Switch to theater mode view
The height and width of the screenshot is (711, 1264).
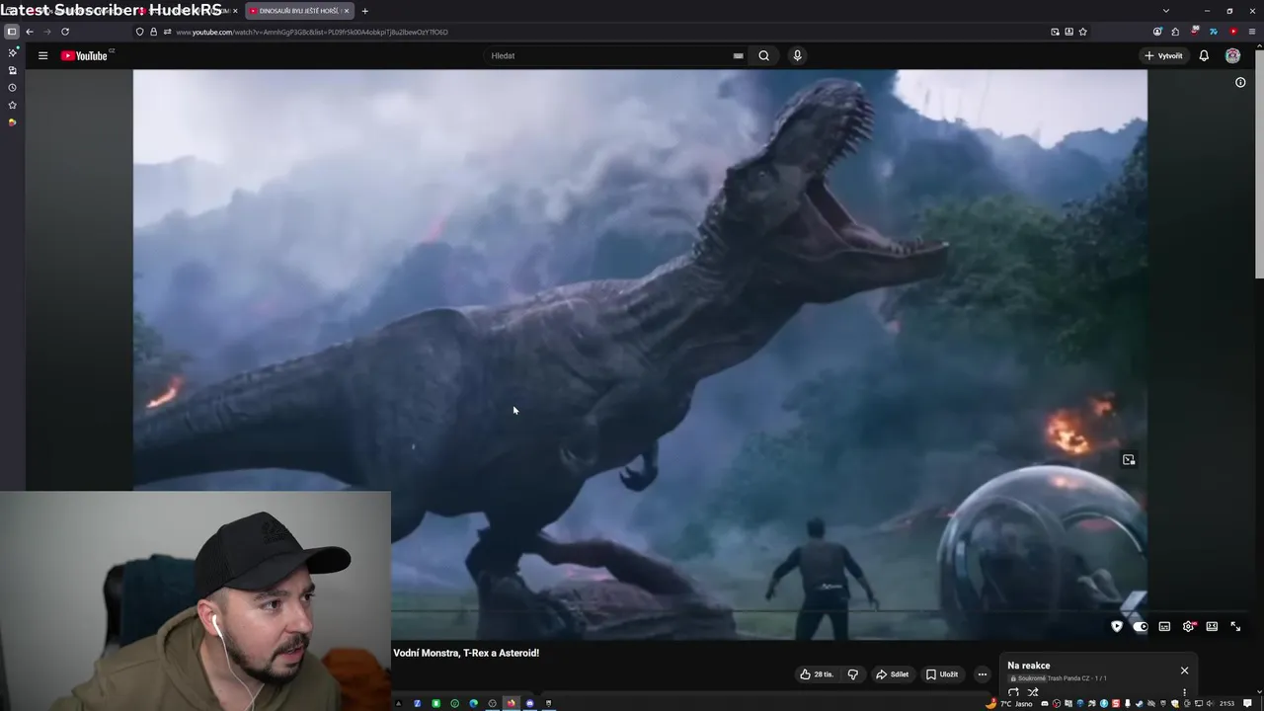tap(1212, 626)
